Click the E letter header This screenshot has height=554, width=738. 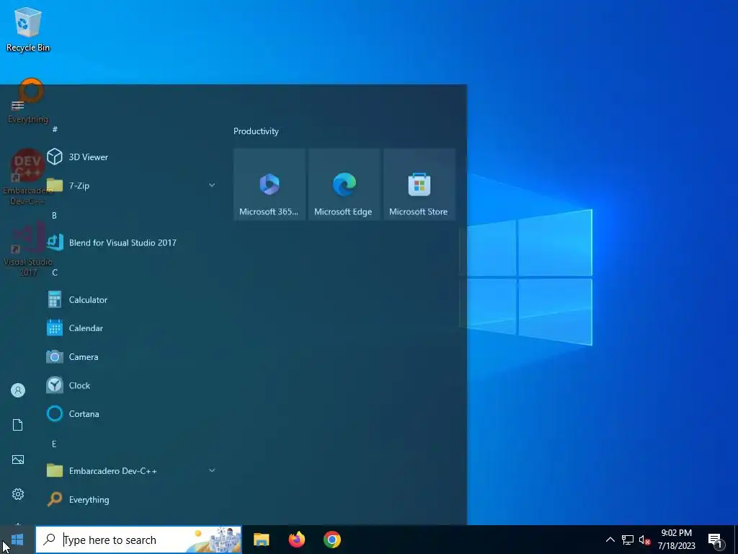coord(54,444)
